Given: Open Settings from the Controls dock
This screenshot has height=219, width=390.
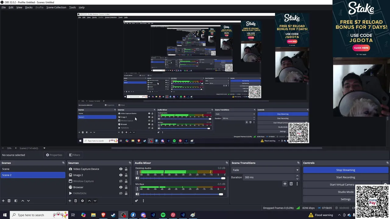Looking at the screenshot, I should point(346,199).
